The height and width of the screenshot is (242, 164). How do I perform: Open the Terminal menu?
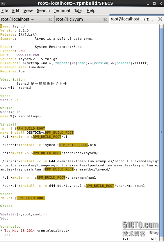point(62,11)
